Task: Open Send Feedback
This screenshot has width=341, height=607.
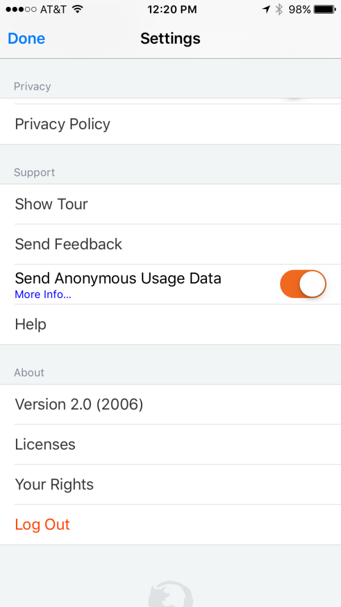Action: point(68,243)
